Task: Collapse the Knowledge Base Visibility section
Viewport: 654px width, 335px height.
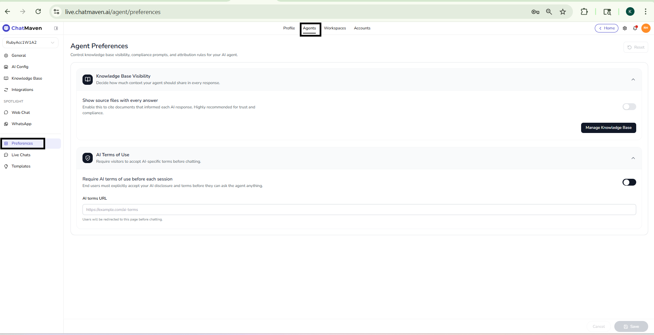Action: pos(633,80)
